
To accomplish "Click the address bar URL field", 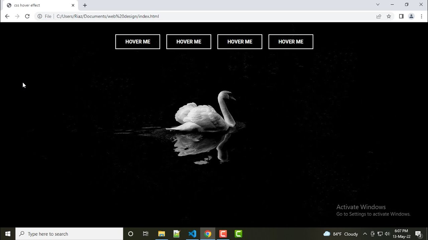I will tap(214, 16).
